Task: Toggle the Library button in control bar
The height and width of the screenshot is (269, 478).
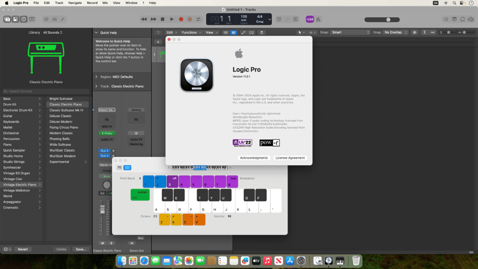Action: tap(7, 19)
